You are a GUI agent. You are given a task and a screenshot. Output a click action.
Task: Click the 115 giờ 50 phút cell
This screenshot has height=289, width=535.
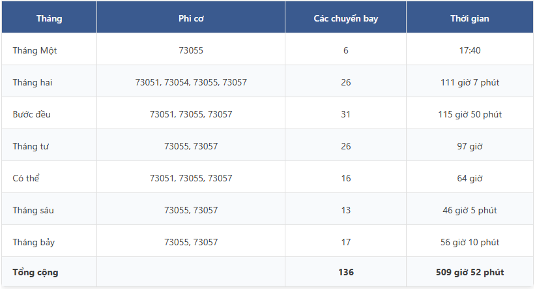[470, 114]
